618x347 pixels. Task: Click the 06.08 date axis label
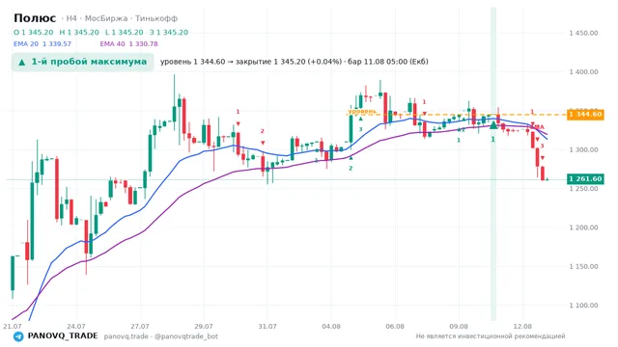395,327
